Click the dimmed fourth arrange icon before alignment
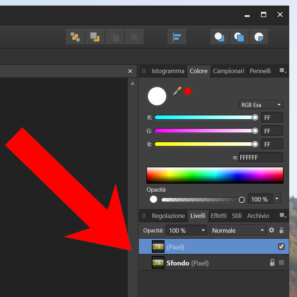The height and width of the screenshot is (297, 297). [134, 37]
